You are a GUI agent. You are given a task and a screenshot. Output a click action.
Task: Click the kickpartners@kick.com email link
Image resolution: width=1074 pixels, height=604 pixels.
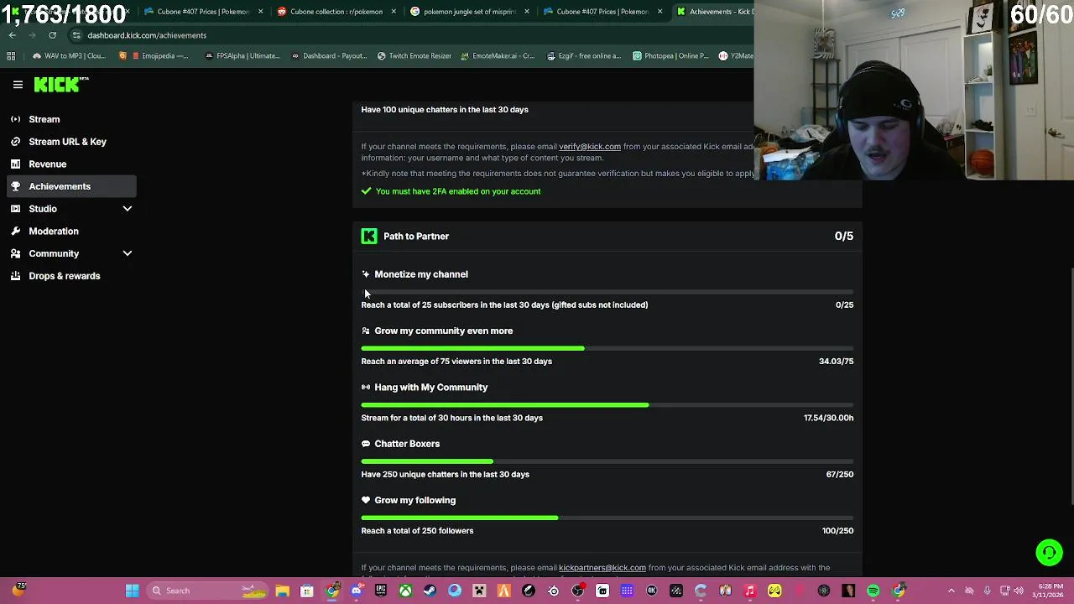pos(602,568)
